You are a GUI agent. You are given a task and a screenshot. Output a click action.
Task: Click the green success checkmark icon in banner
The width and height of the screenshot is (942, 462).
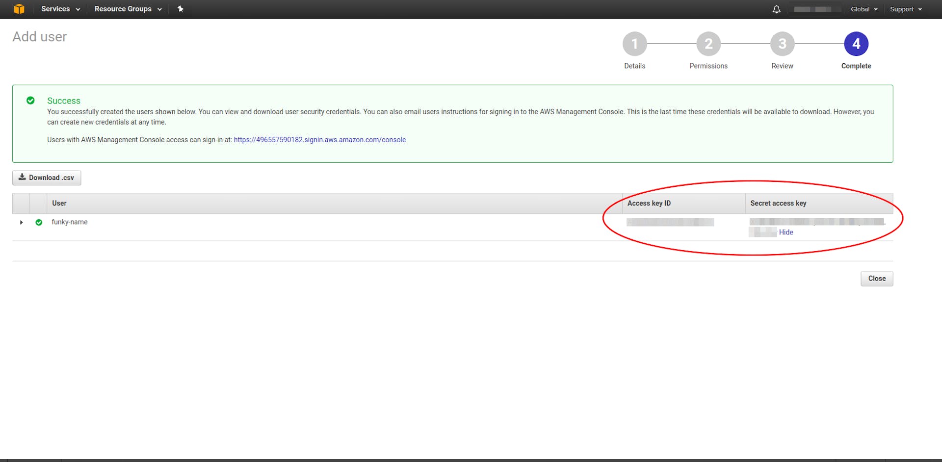pos(30,101)
